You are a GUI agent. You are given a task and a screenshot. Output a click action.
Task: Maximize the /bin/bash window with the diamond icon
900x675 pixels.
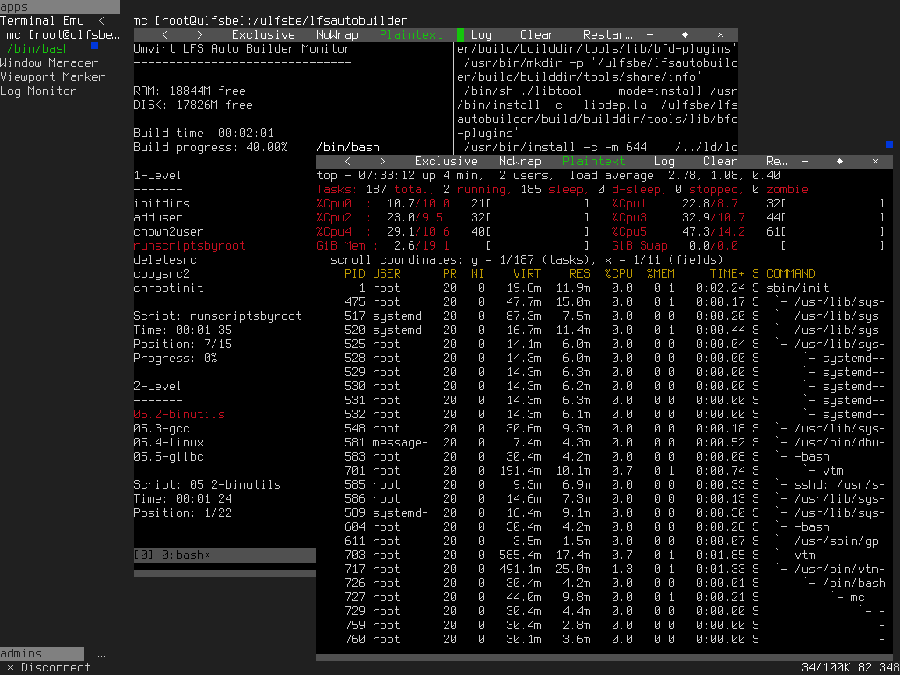839,162
